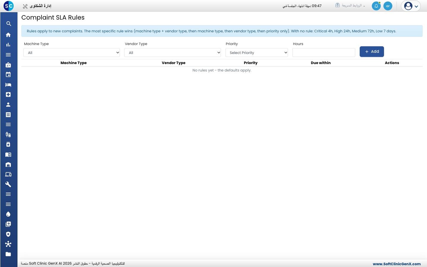Screen dimensions: 427x267
Task: Switch language with the ar button
Action: tap(388, 6)
